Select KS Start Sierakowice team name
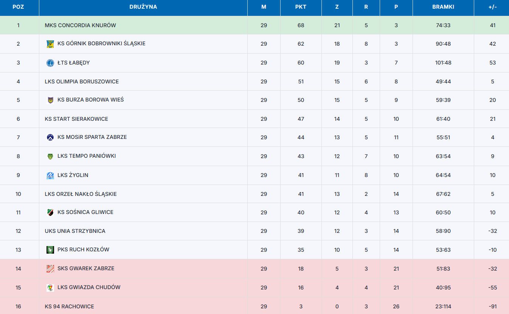Image resolution: width=509 pixels, height=314 pixels. tap(76, 119)
